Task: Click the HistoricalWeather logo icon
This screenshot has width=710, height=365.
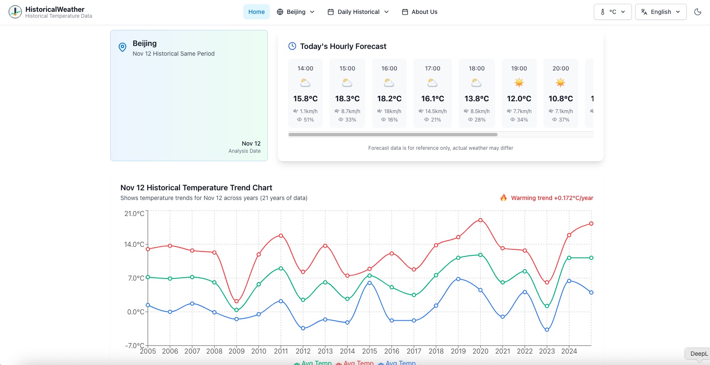Action: (x=15, y=12)
